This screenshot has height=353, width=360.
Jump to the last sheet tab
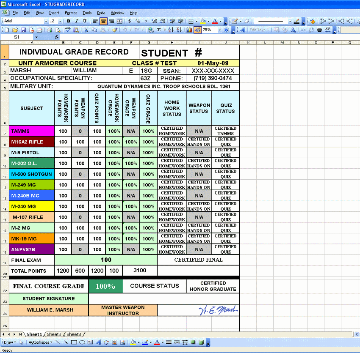20,334
